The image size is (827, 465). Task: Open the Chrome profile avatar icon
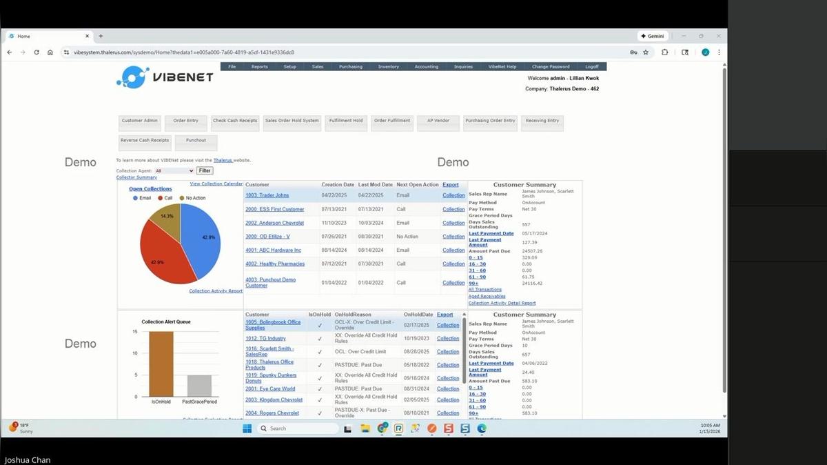[x=704, y=52]
